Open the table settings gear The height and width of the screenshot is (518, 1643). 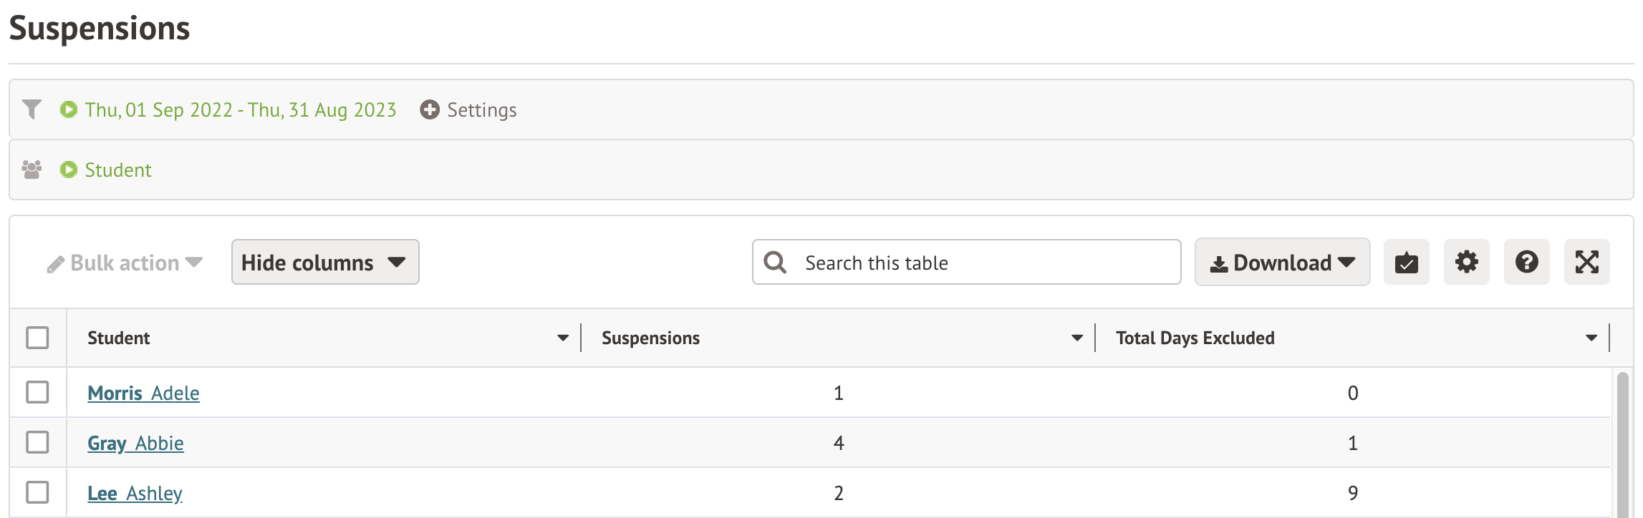(1466, 262)
